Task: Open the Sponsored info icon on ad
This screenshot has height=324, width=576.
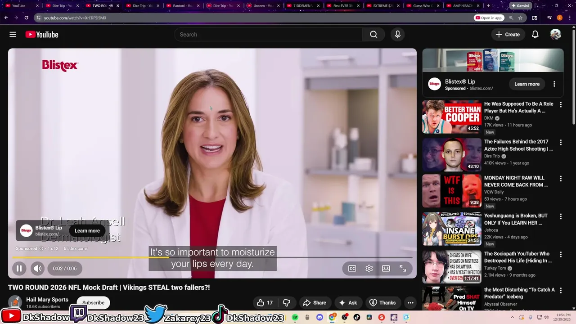Action: pyautogui.click(x=41, y=248)
